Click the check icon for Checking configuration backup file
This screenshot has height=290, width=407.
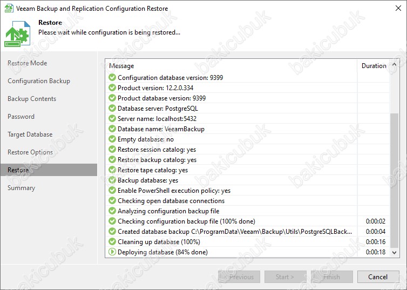[112, 221]
